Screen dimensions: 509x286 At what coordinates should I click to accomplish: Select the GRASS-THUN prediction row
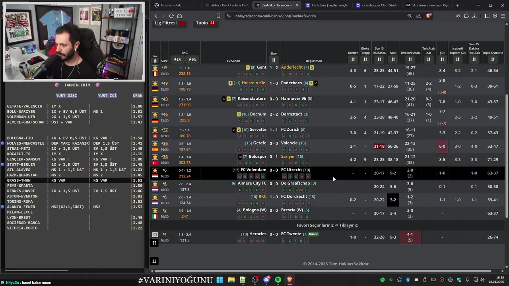[x=74, y=180]
